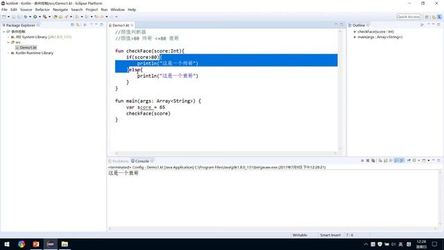Collapse the src folder node
Viewport: 444px width, 250px height.
8,42
